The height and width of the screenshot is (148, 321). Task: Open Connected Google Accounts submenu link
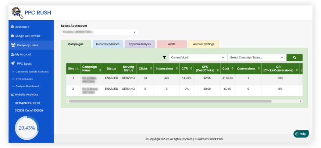(32, 72)
